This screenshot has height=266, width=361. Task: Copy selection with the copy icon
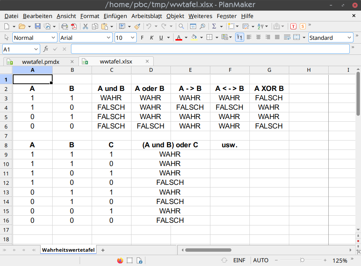(x=95, y=26)
